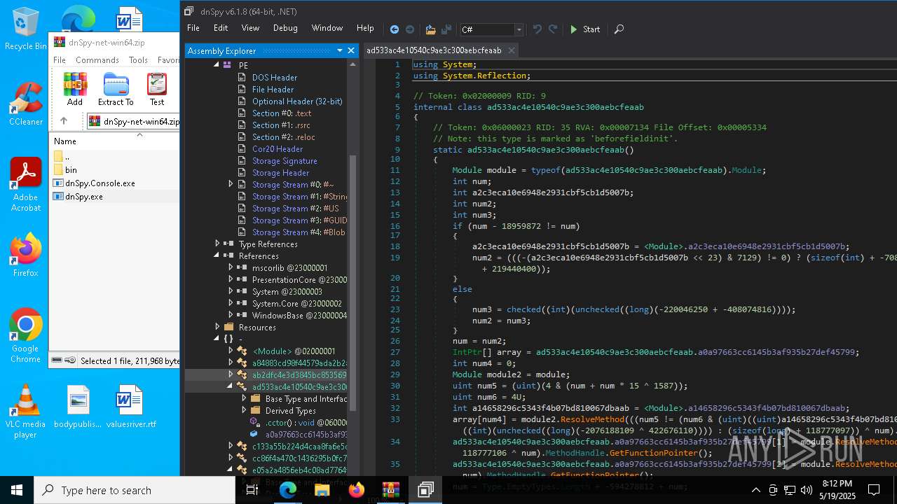
Task: Select dnSpy.Console.exe in WinRAR list
Action: click(x=100, y=183)
